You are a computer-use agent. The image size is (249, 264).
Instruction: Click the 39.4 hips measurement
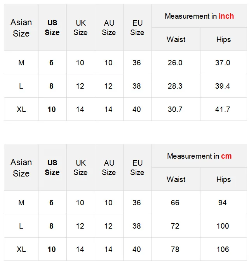[223, 86]
